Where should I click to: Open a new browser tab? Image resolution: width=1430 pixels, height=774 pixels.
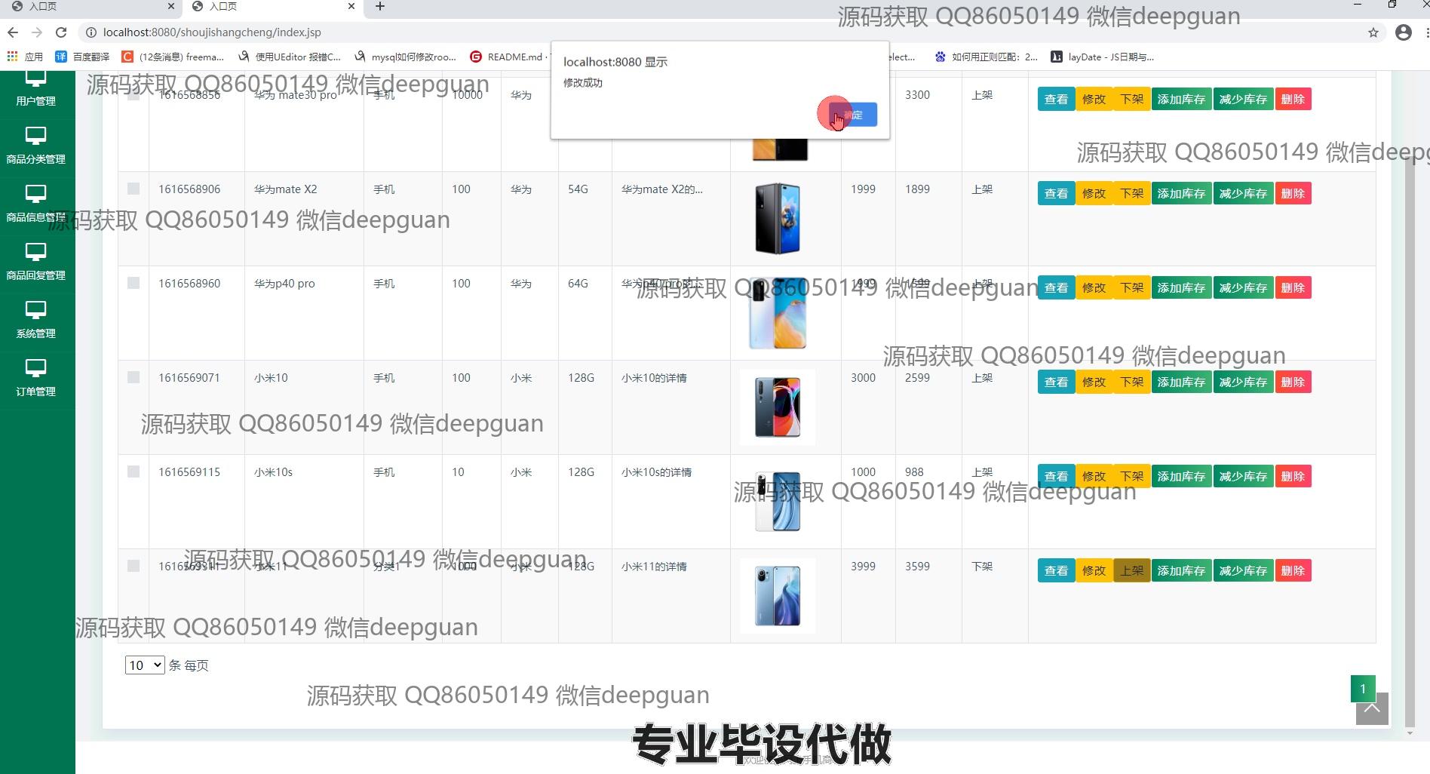pyautogui.click(x=380, y=7)
